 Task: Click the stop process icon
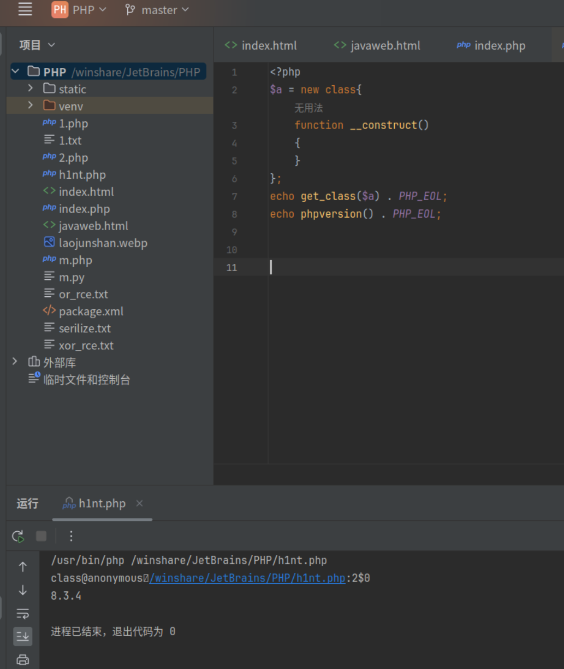click(41, 536)
